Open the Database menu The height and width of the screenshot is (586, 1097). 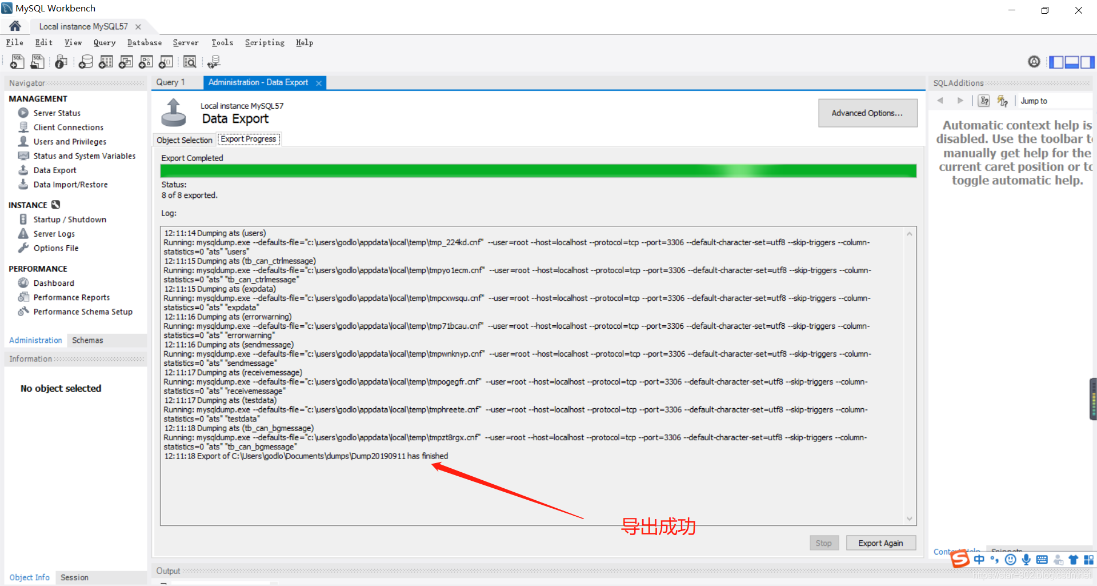click(x=144, y=42)
